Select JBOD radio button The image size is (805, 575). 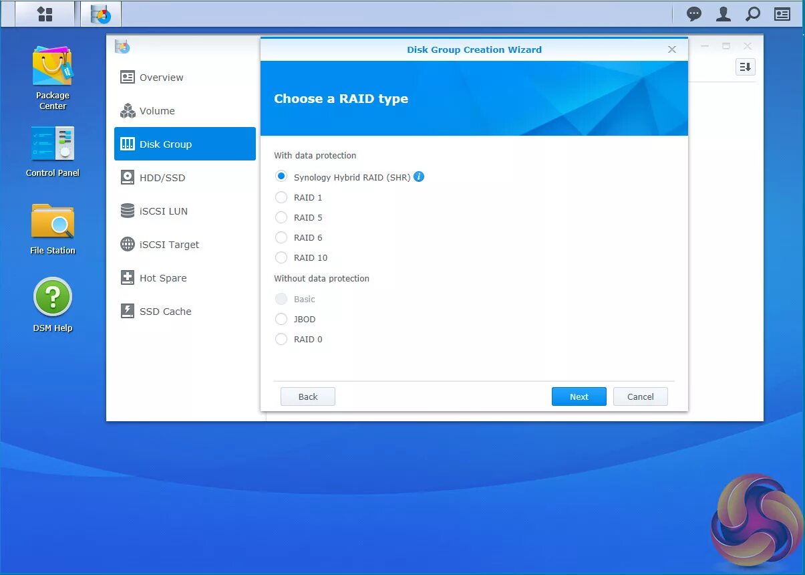pos(281,319)
